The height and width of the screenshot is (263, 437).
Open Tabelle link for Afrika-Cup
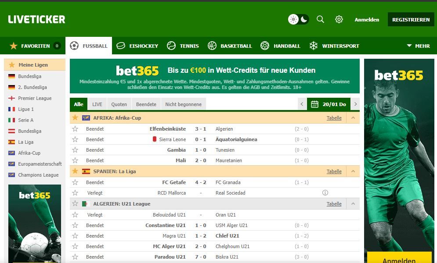pos(334,118)
